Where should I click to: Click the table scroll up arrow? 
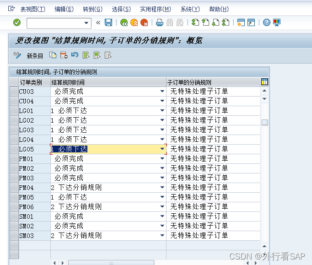(264, 91)
